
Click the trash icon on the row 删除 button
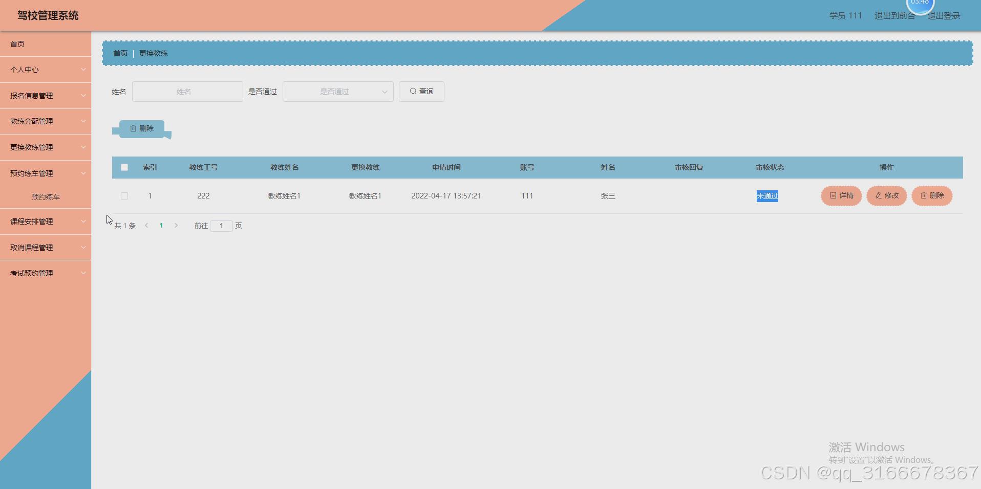(923, 195)
